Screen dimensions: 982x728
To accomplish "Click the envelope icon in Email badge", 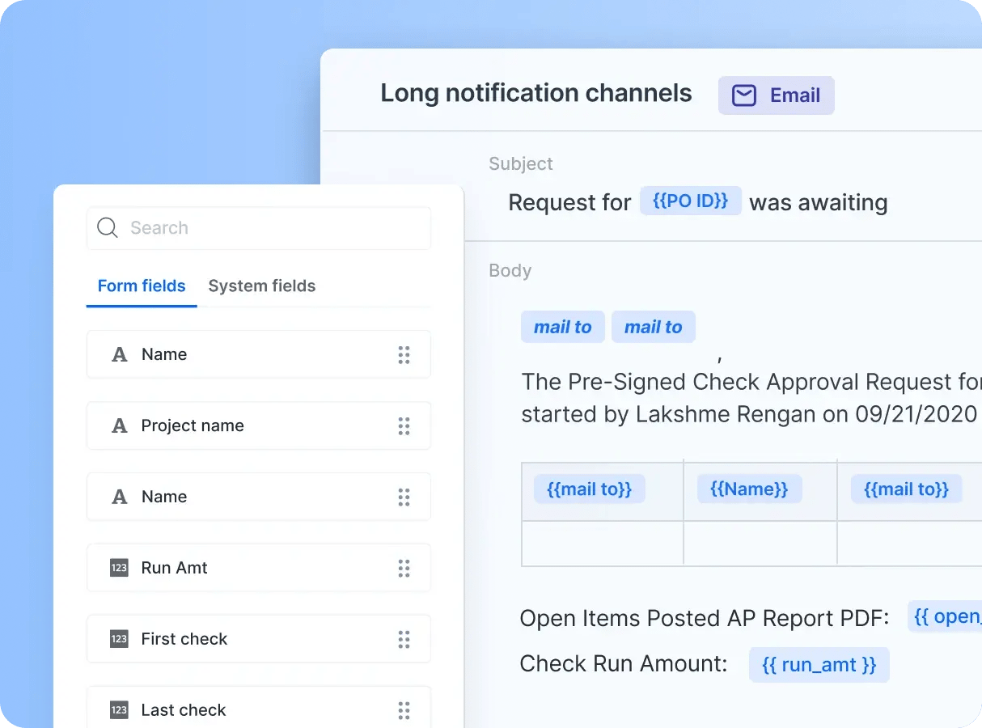I will click(x=743, y=95).
